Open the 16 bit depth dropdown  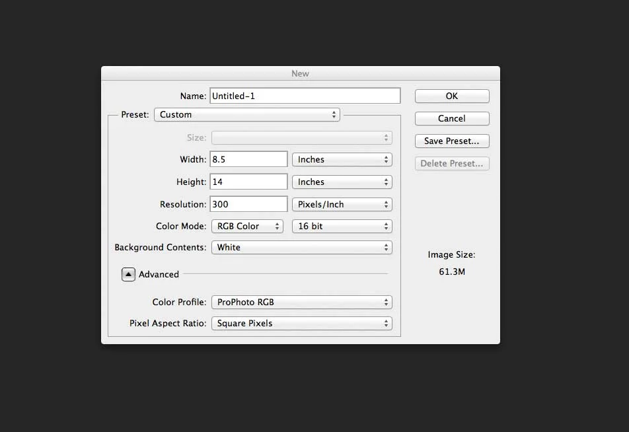point(342,226)
